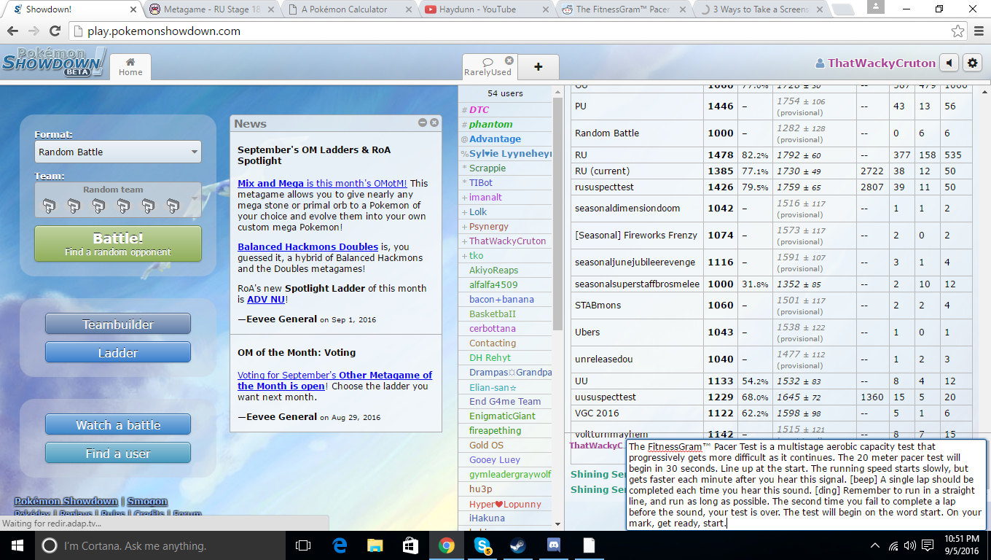
Task: Click Watch a battle
Action: click(x=118, y=425)
